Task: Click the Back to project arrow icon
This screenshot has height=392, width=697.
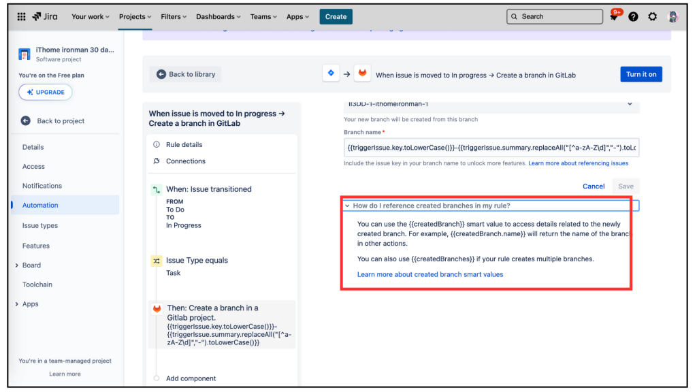Action: (x=26, y=121)
